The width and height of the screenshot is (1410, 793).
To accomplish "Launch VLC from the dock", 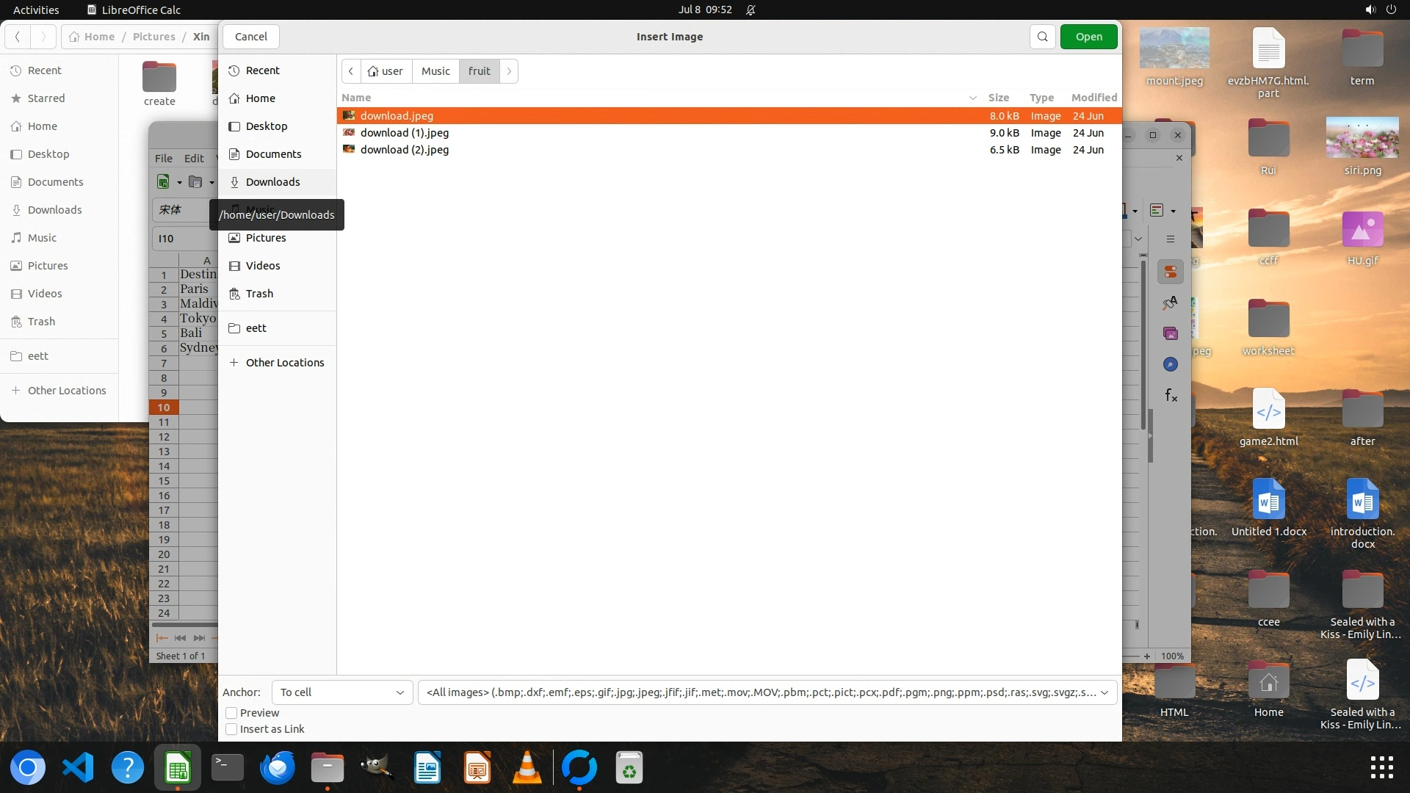I will pyautogui.click(x=527, y=768).
